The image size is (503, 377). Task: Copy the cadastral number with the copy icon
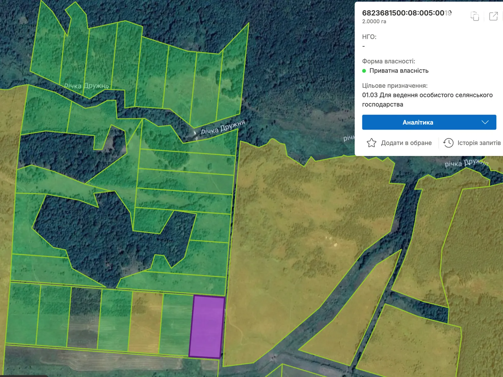475,16
